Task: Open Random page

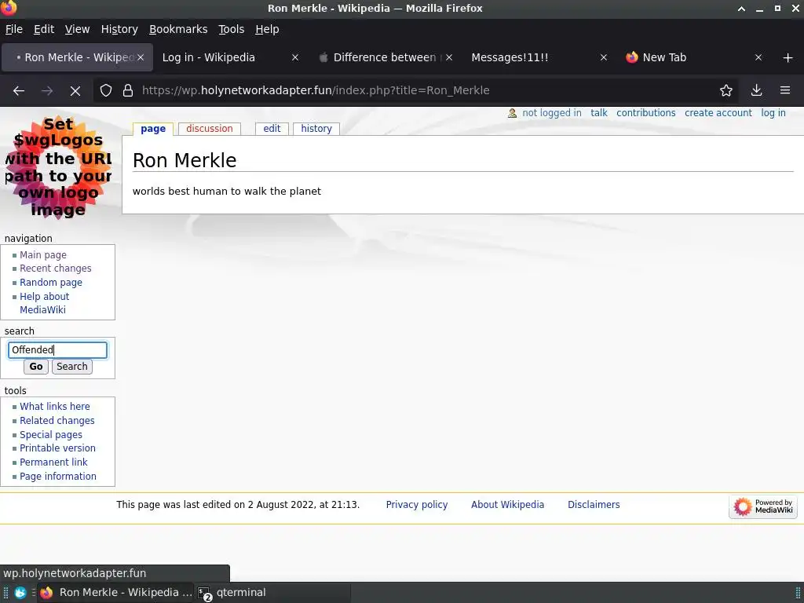Action: click(51, 283)
